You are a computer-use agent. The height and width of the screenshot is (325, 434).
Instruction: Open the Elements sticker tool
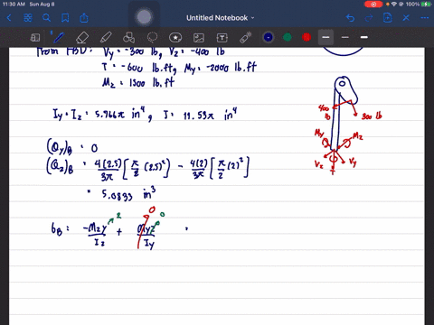point(175,38)
